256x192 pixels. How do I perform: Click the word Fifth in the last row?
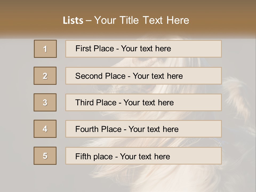pyautogui.click(x=83, y=156)
